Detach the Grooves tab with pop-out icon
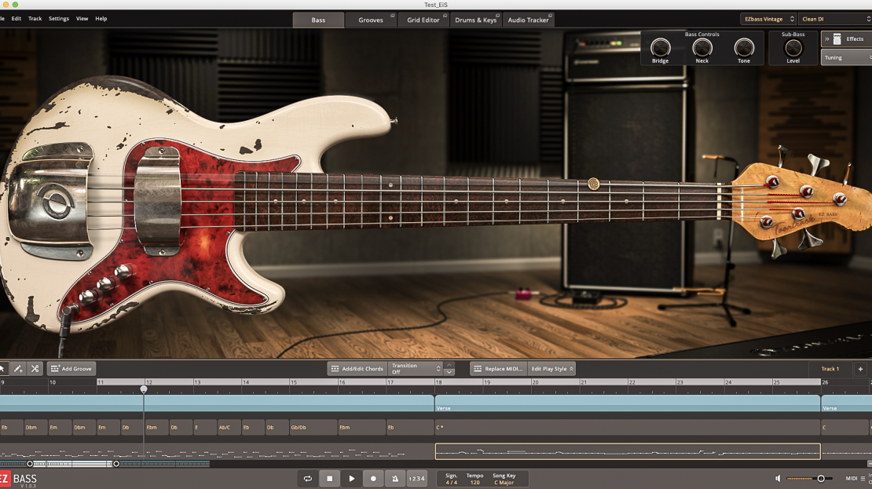Screen dimensions: 872x489 (x=392, y=16)
